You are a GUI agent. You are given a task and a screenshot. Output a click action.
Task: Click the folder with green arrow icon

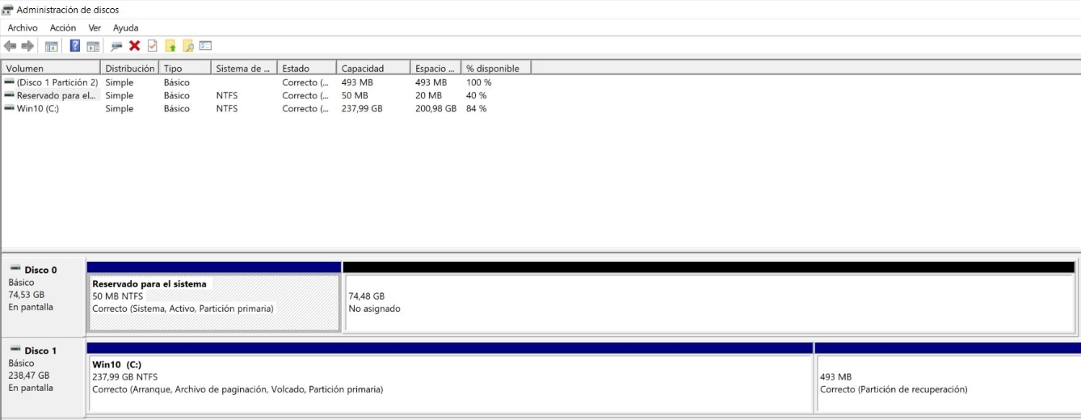(170, 46)
